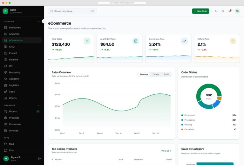Open the Customers page
Screen dimensions: 244x165
point(22,124)
